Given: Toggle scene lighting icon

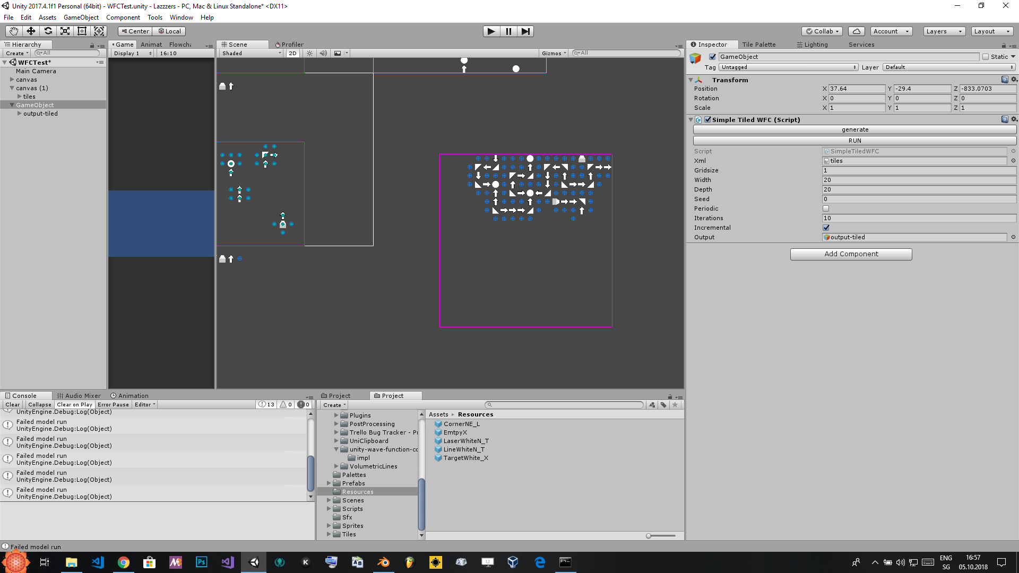Looking at the screenshot, I should pos(310,53).
